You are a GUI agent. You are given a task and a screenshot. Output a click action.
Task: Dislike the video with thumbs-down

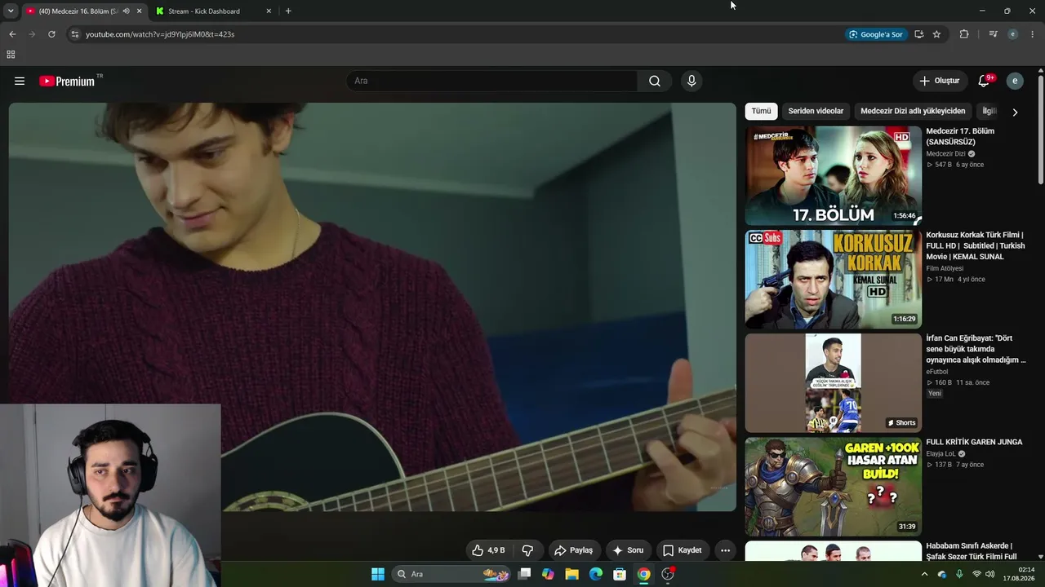[x=527, y=550]
